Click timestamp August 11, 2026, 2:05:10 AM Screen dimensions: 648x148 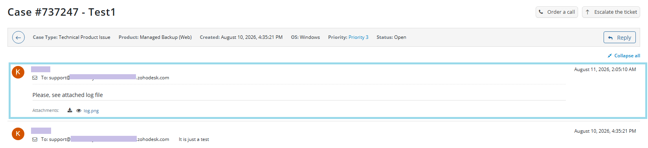pyautogui.click(x=605, y=69)
